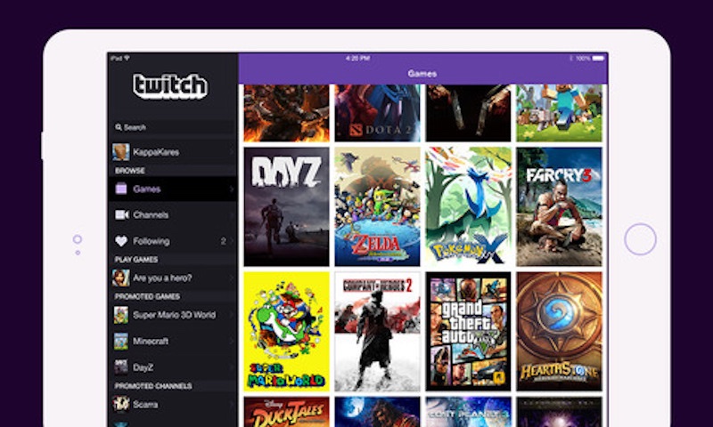Open the KappaKares profile avatar
Screen dimensions: 713x427
[121, 152]
